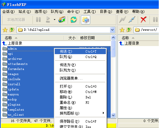This screenshot has width=160, height=128.
Task: Click the local pane favorites star icon
Action: coord(5,30)
